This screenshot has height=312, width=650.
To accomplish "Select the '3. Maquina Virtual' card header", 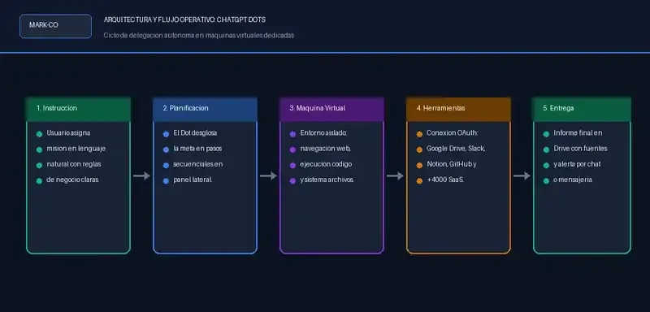I will (331, 110).
